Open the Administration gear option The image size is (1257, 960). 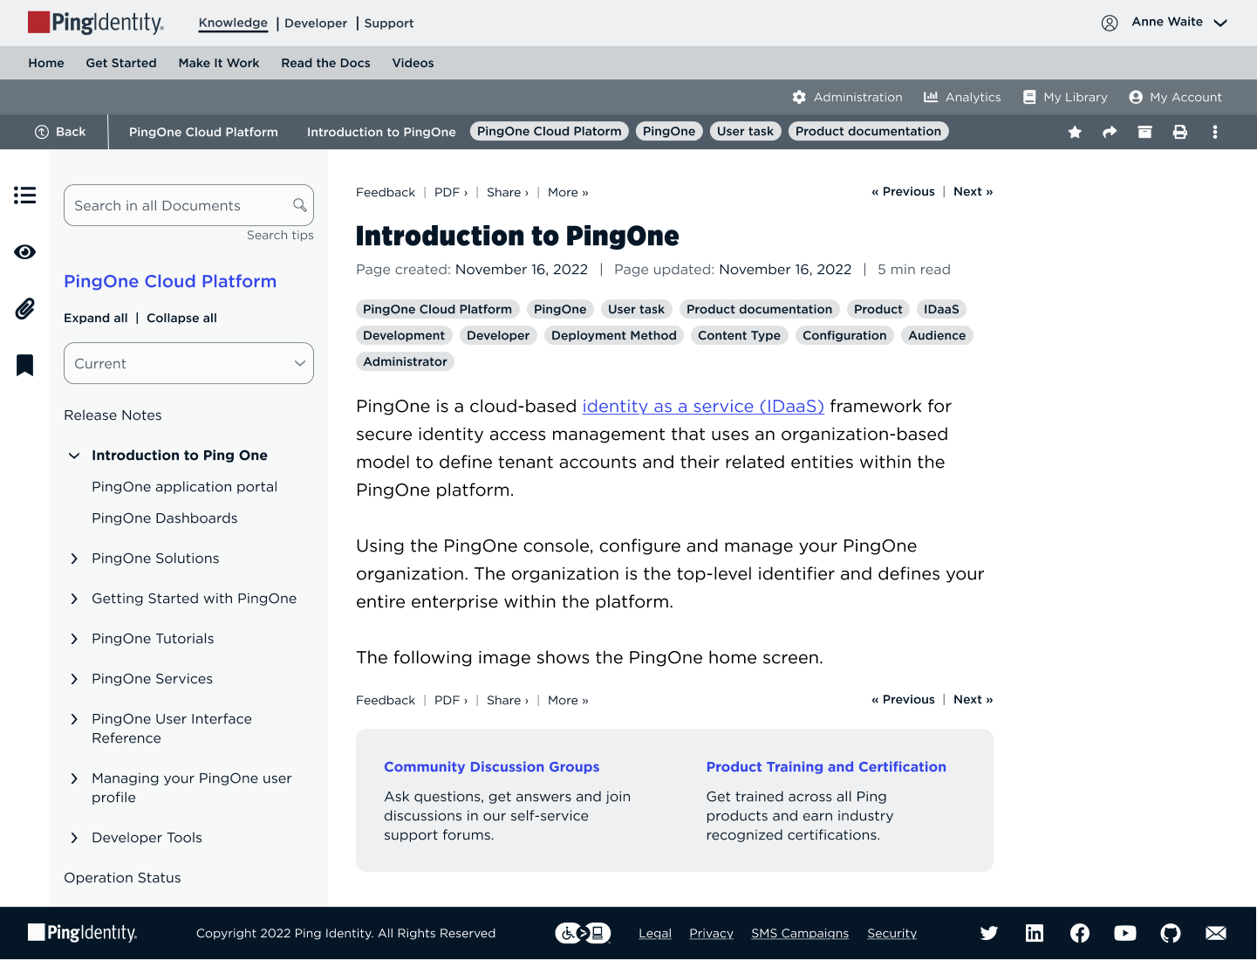point(847,97)
